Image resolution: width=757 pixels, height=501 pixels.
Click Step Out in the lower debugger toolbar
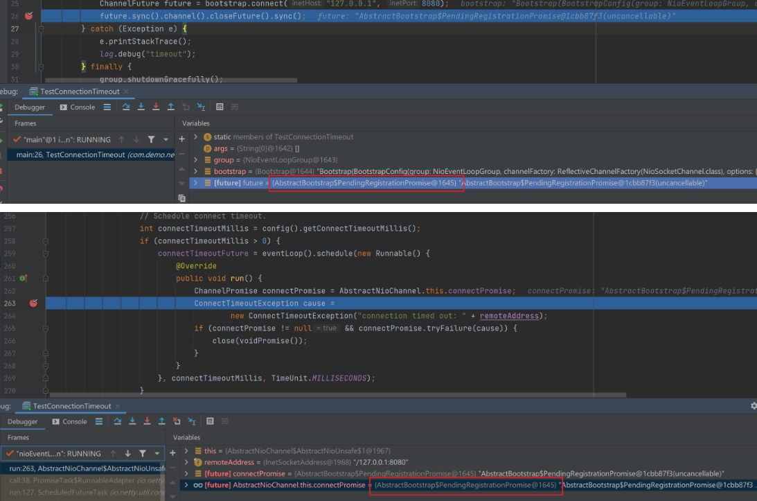tap(163, 421)
